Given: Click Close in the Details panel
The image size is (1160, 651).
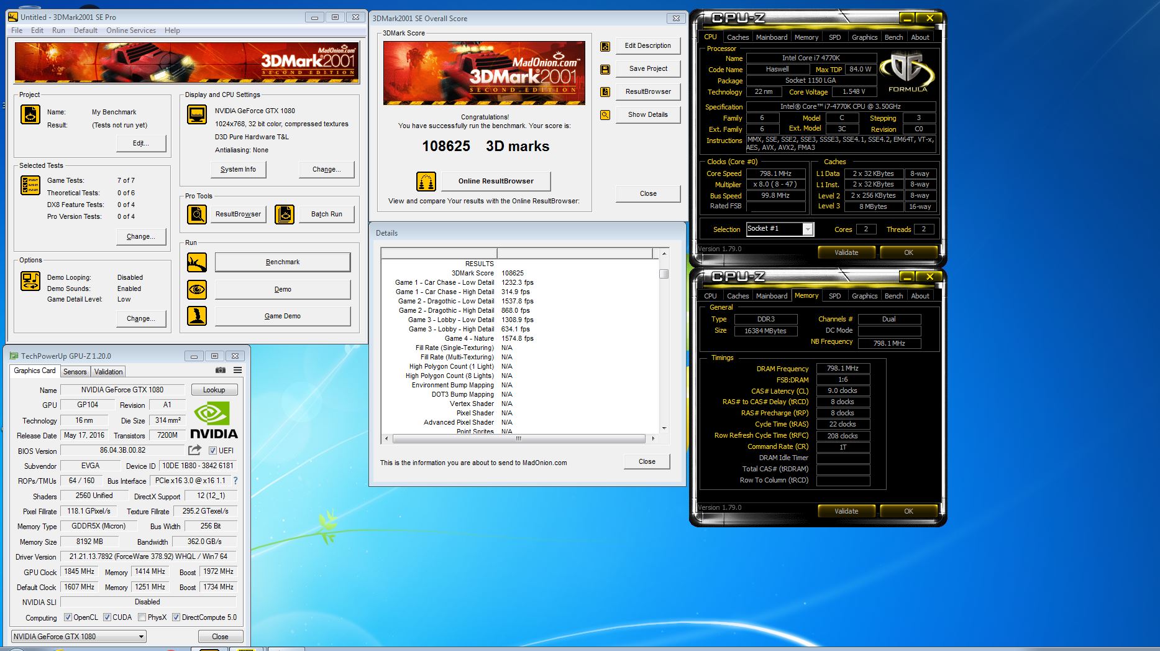Looking at the screenshot, I should tap(647, 462).
